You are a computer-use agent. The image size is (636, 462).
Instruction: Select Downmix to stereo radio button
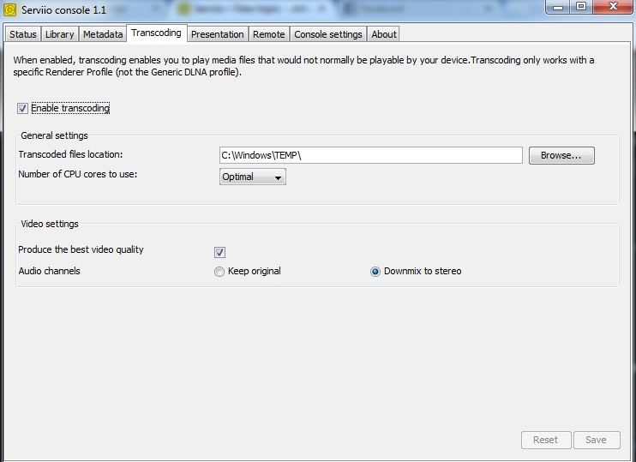coord(375,272)
